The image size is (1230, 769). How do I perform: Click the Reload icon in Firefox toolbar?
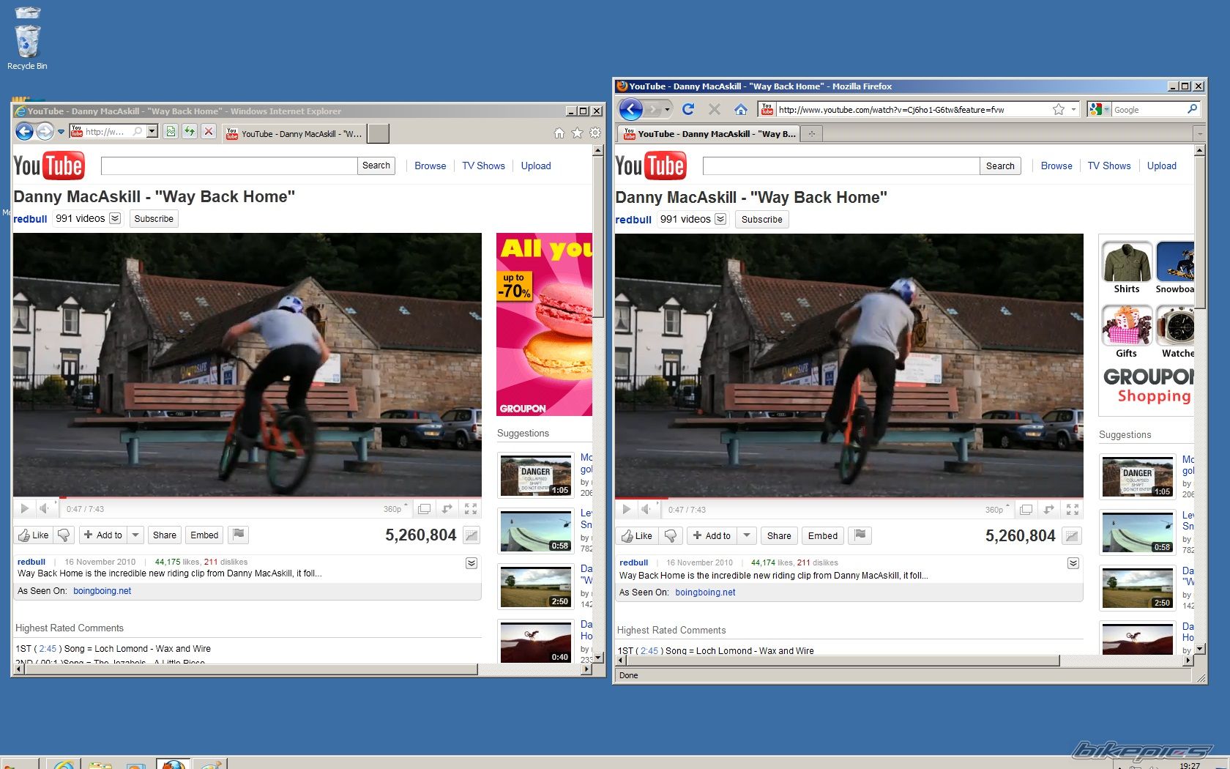[x=687, y=109]
